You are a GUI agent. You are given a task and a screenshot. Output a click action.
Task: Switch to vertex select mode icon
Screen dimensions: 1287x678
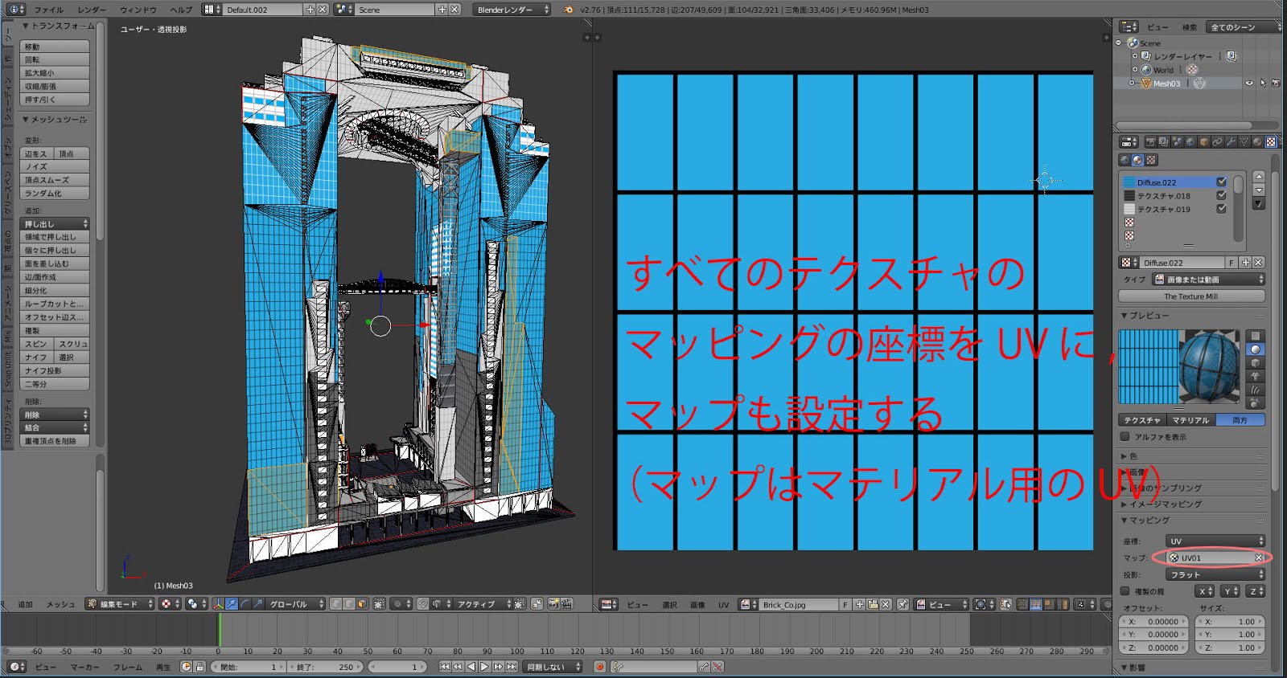point(336,604)
